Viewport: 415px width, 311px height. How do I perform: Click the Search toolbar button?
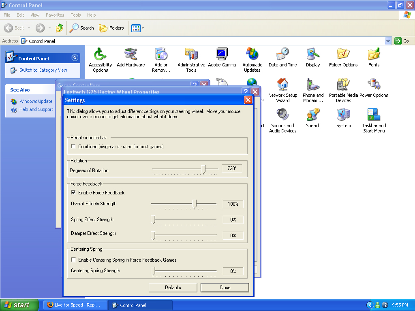click(82, 28)
